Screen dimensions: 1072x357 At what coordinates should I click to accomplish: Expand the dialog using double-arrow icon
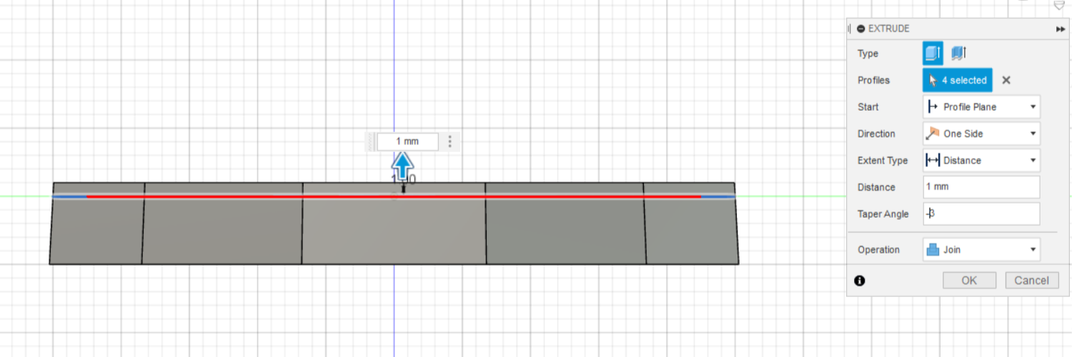coord(1060,29)
